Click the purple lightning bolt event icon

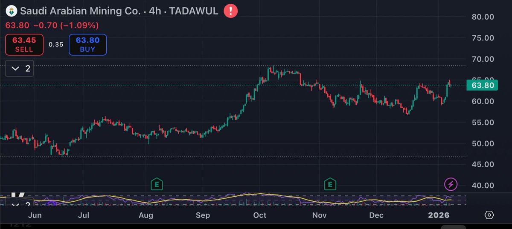[451, 184]
